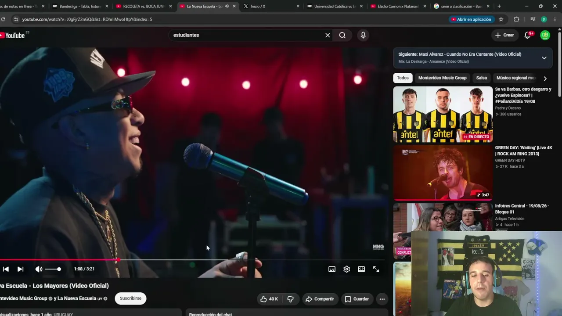Dislike the video
The image size is (562, 316).
290,299
